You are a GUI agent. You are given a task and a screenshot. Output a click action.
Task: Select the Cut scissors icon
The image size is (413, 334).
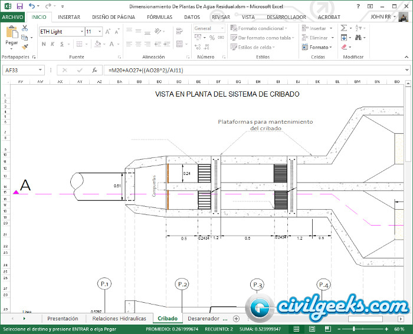25,28
